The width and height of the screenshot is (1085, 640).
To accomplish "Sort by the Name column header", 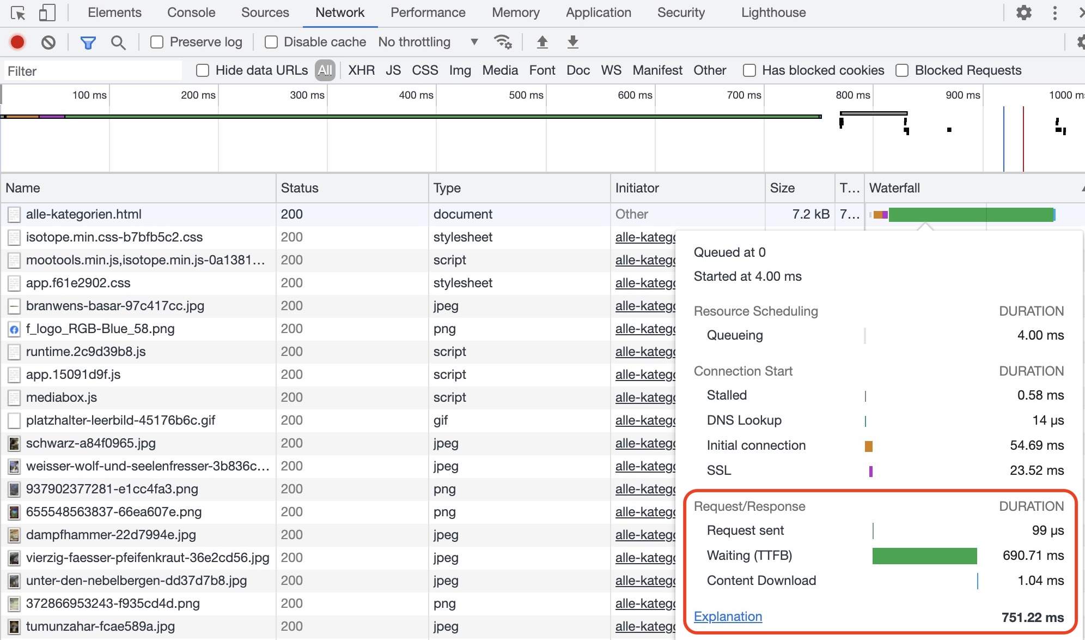I will (138, 188).
